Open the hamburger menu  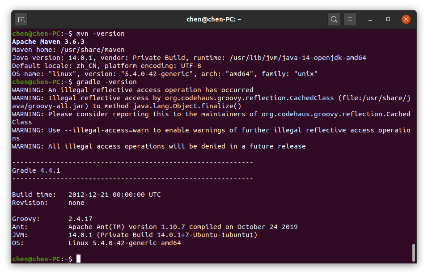click(x=350, y=19)
